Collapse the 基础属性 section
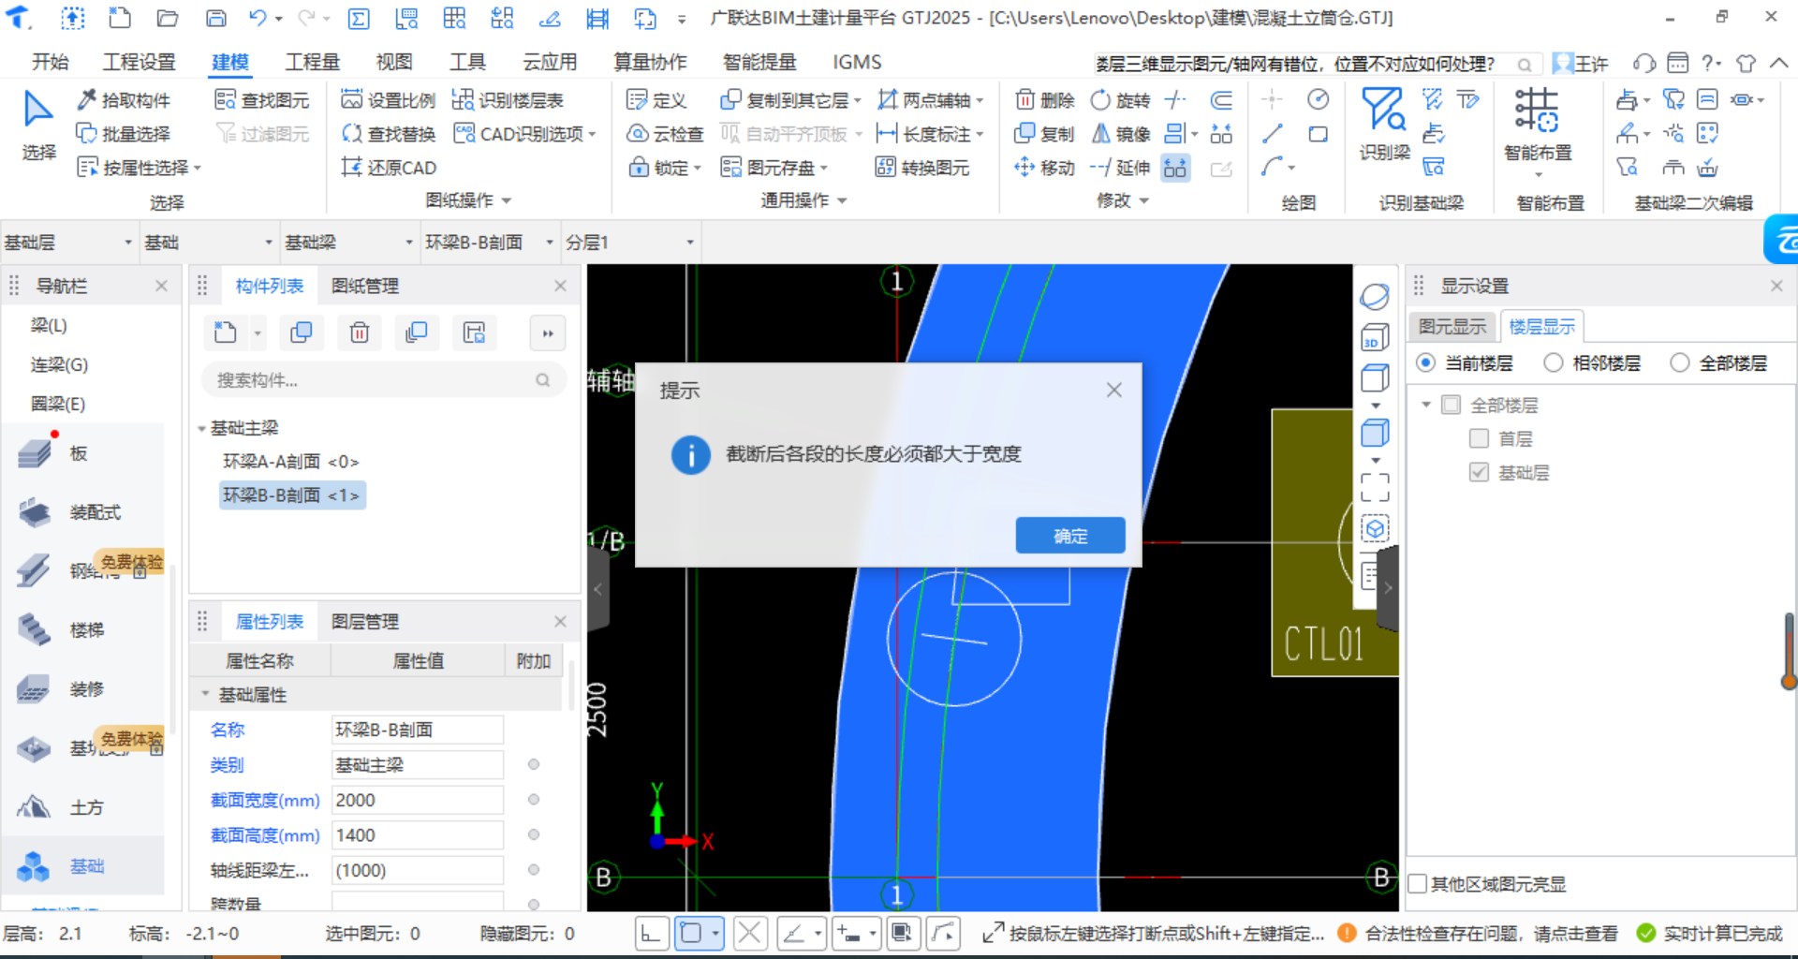1798x959 pixels. click(x=205, y=694)
